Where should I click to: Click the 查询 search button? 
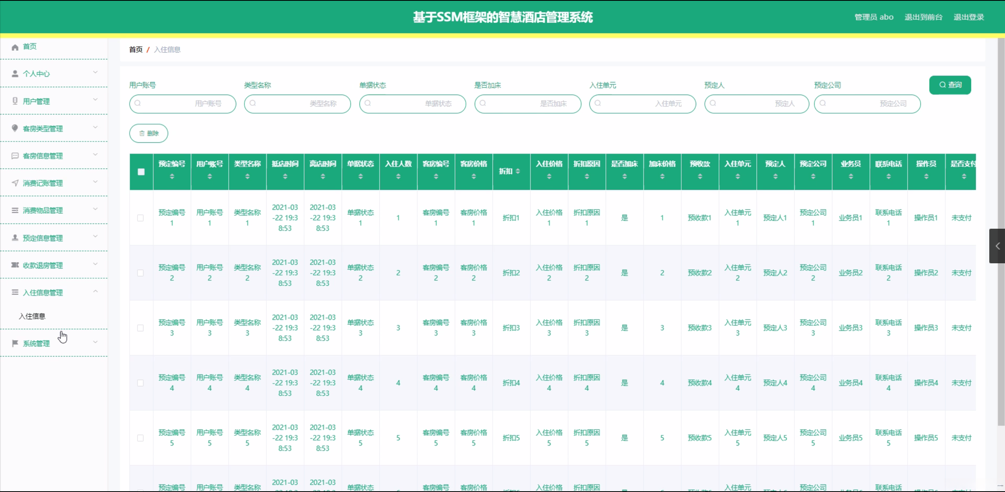[x=950, y=85]
